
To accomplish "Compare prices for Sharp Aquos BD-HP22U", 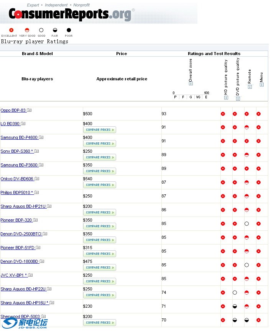I will tap(100, 295).
